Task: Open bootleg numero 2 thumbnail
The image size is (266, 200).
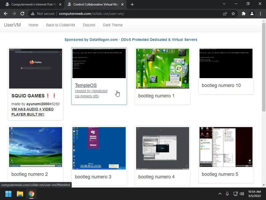Action: coord(36,147)
